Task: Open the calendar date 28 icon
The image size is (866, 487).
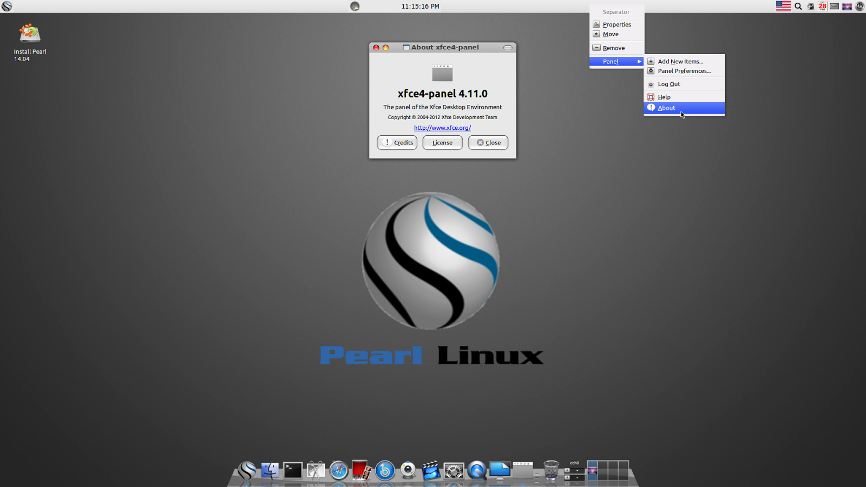Action: (823, 6)
